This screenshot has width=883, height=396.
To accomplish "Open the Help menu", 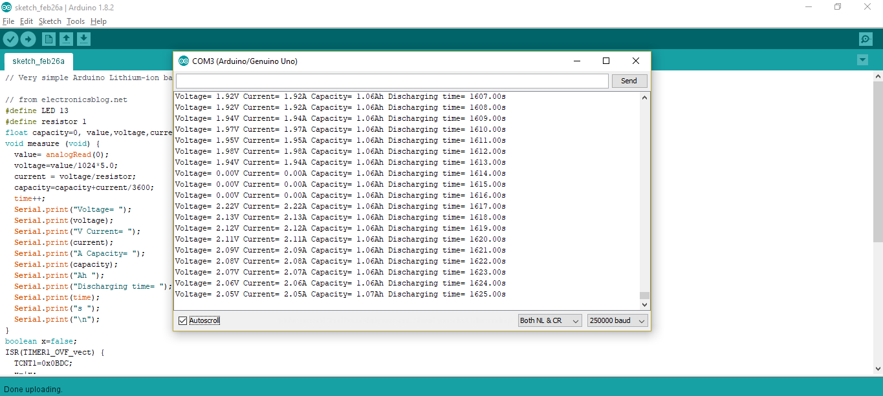I will point(98,21).
